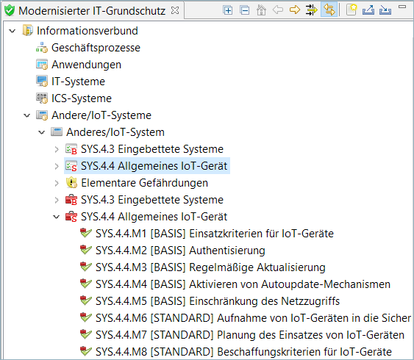This screenshot has height=360, width=414.
Task: Click SYS.4.4 red toolbox icon
Action: click(71, 217)
